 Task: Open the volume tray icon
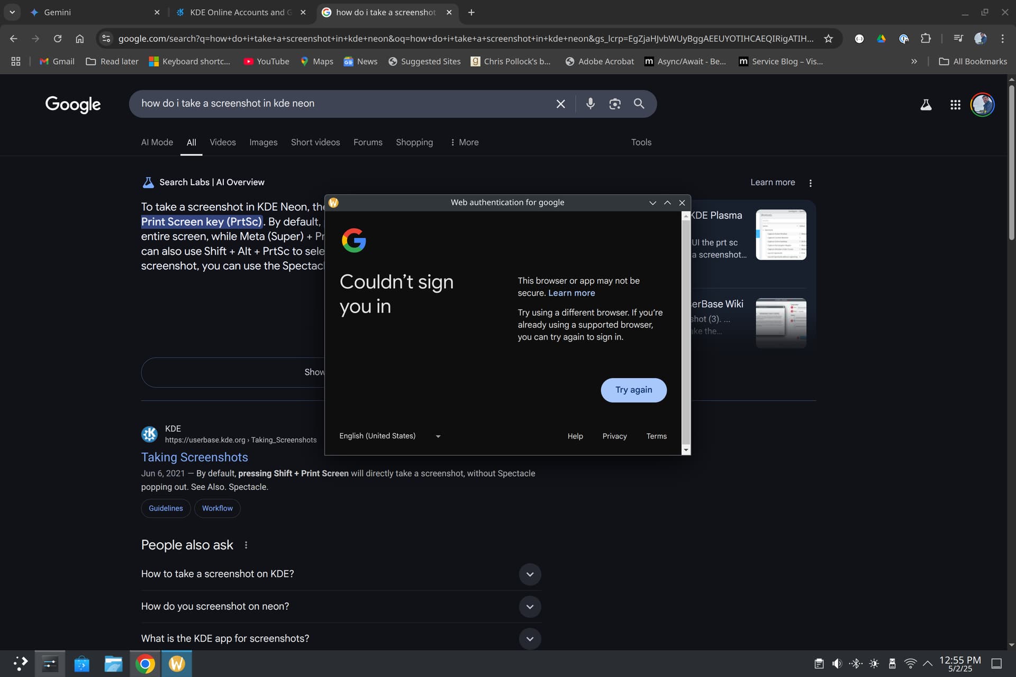[837, 664]
